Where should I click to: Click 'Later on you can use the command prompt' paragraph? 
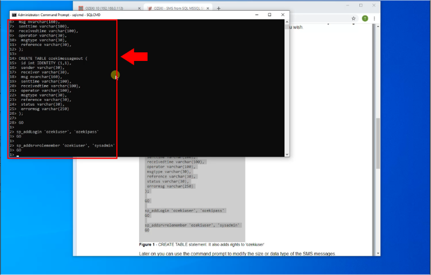pyautogui.click(x=237, y=253)
